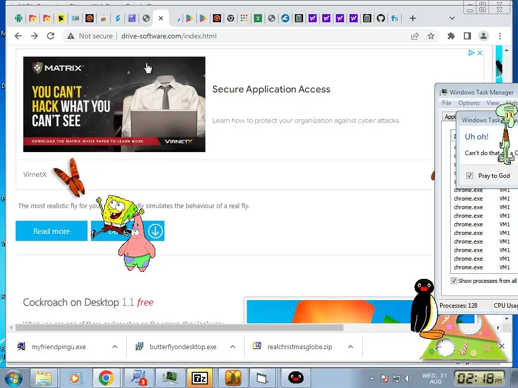Open Task Manager View menu
The height and width of the screenshot is (388, 518).
[493, 103]
